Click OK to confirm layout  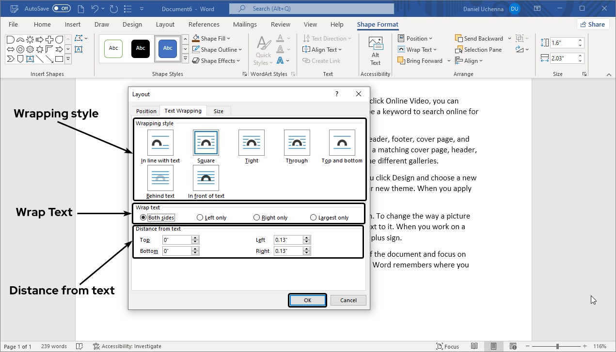pyautogui.click(x=307, y=300)
